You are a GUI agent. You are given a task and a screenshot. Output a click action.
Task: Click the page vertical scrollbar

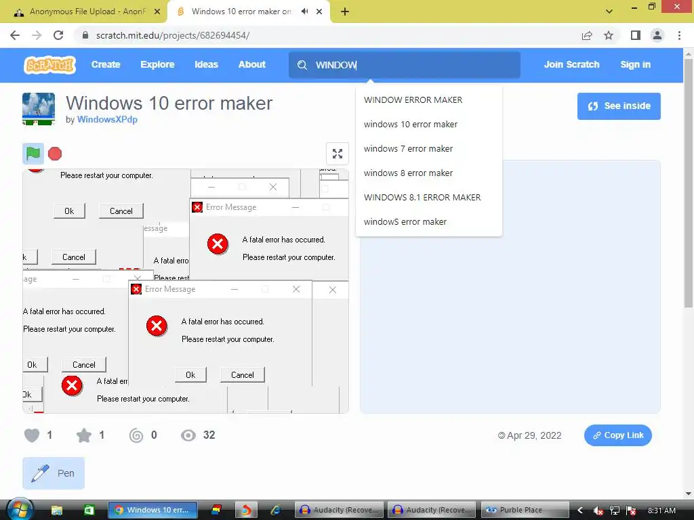coord(689,183)
